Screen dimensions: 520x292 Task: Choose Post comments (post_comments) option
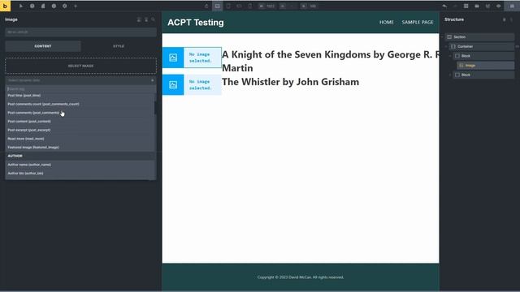pos(80,113)
